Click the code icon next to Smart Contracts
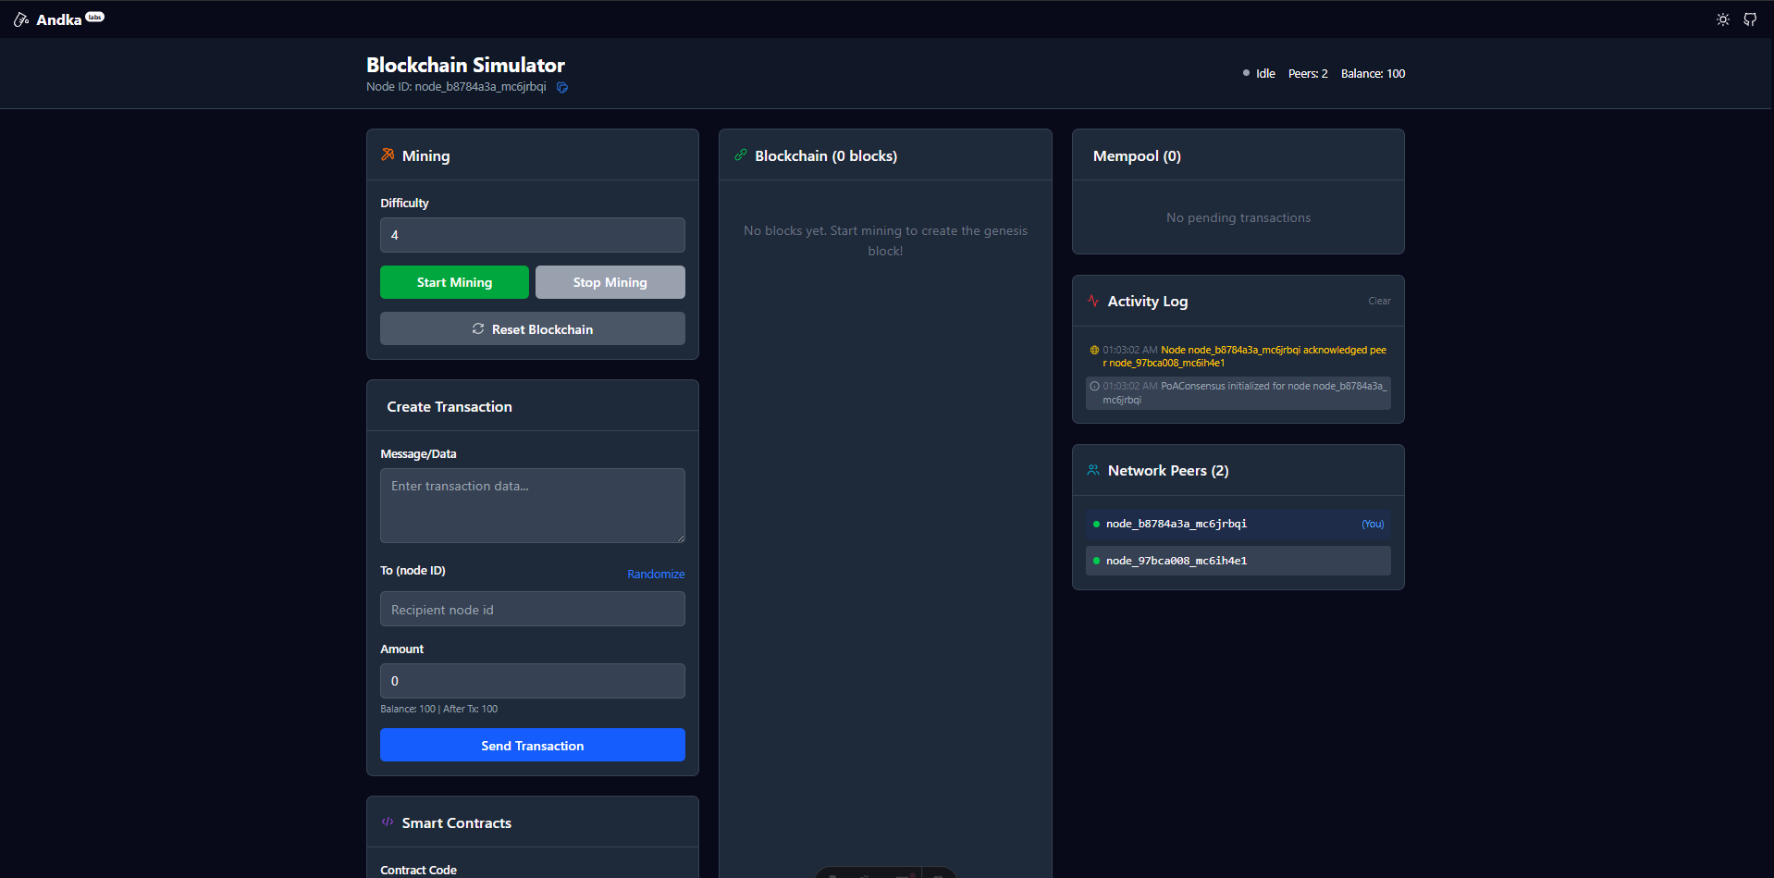The height and width of the screenshot is (878, 1774). coord(386,822)
